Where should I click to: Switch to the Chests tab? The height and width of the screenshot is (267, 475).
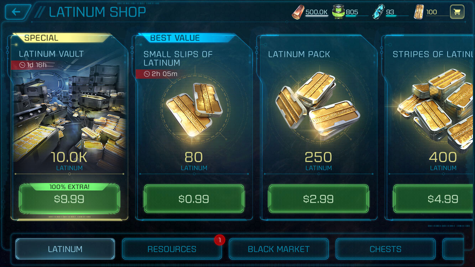click(x=386, y=249)
